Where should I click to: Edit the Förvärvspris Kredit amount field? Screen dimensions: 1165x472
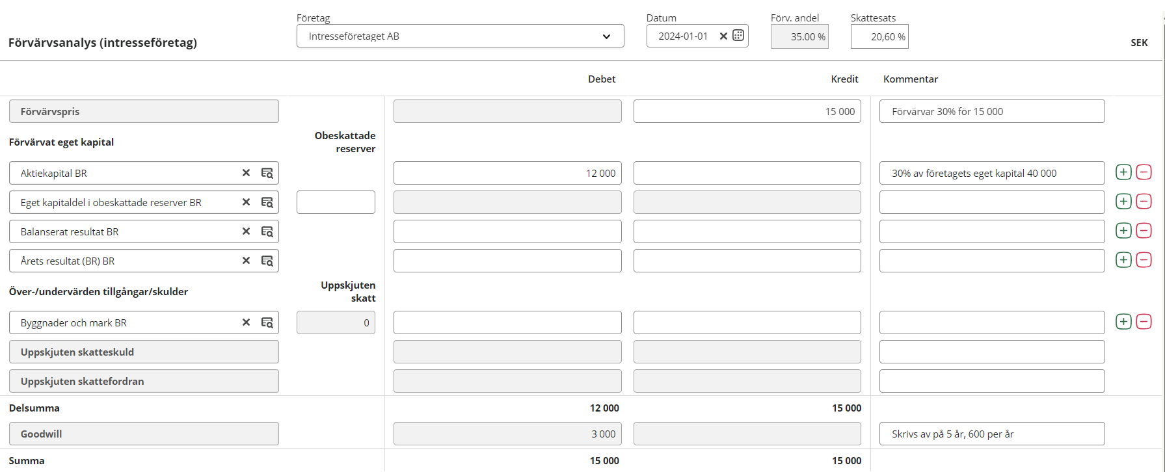[747, 111]
